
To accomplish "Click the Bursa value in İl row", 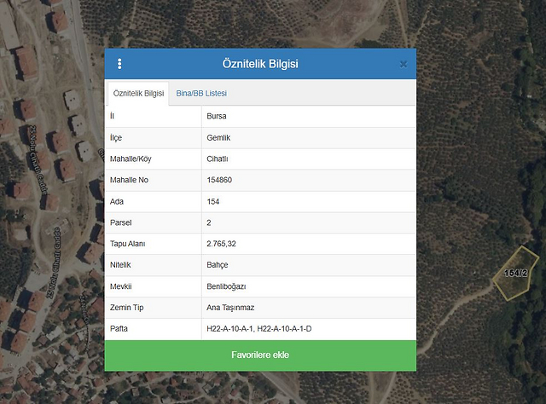I will (217, 116).
